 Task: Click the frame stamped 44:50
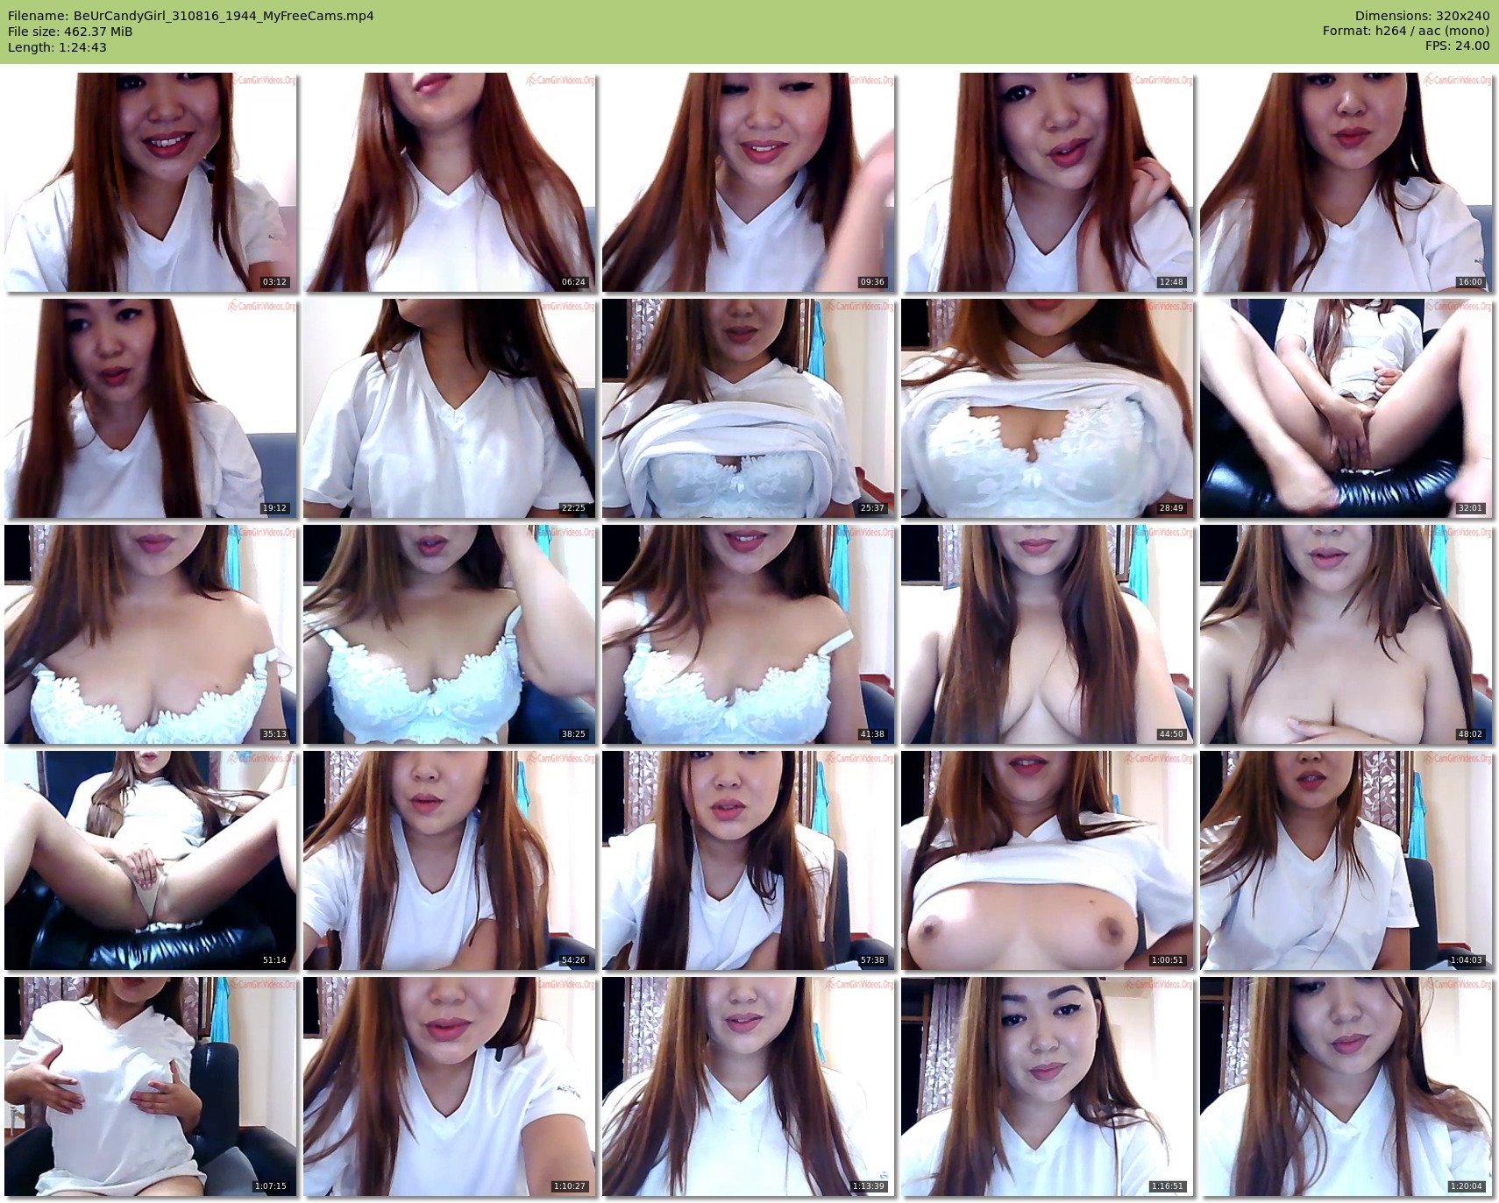tap(1048, 634)
